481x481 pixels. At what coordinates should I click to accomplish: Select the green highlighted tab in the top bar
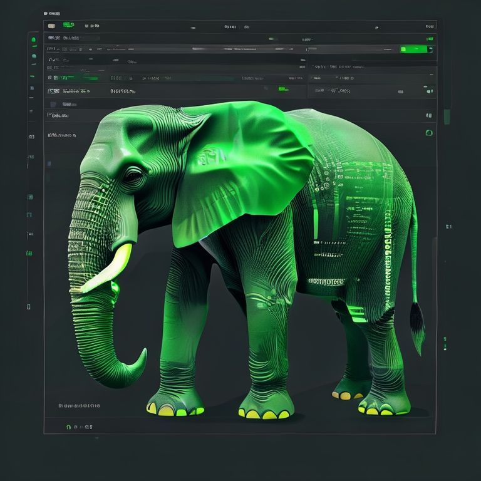tap(69, 25)
